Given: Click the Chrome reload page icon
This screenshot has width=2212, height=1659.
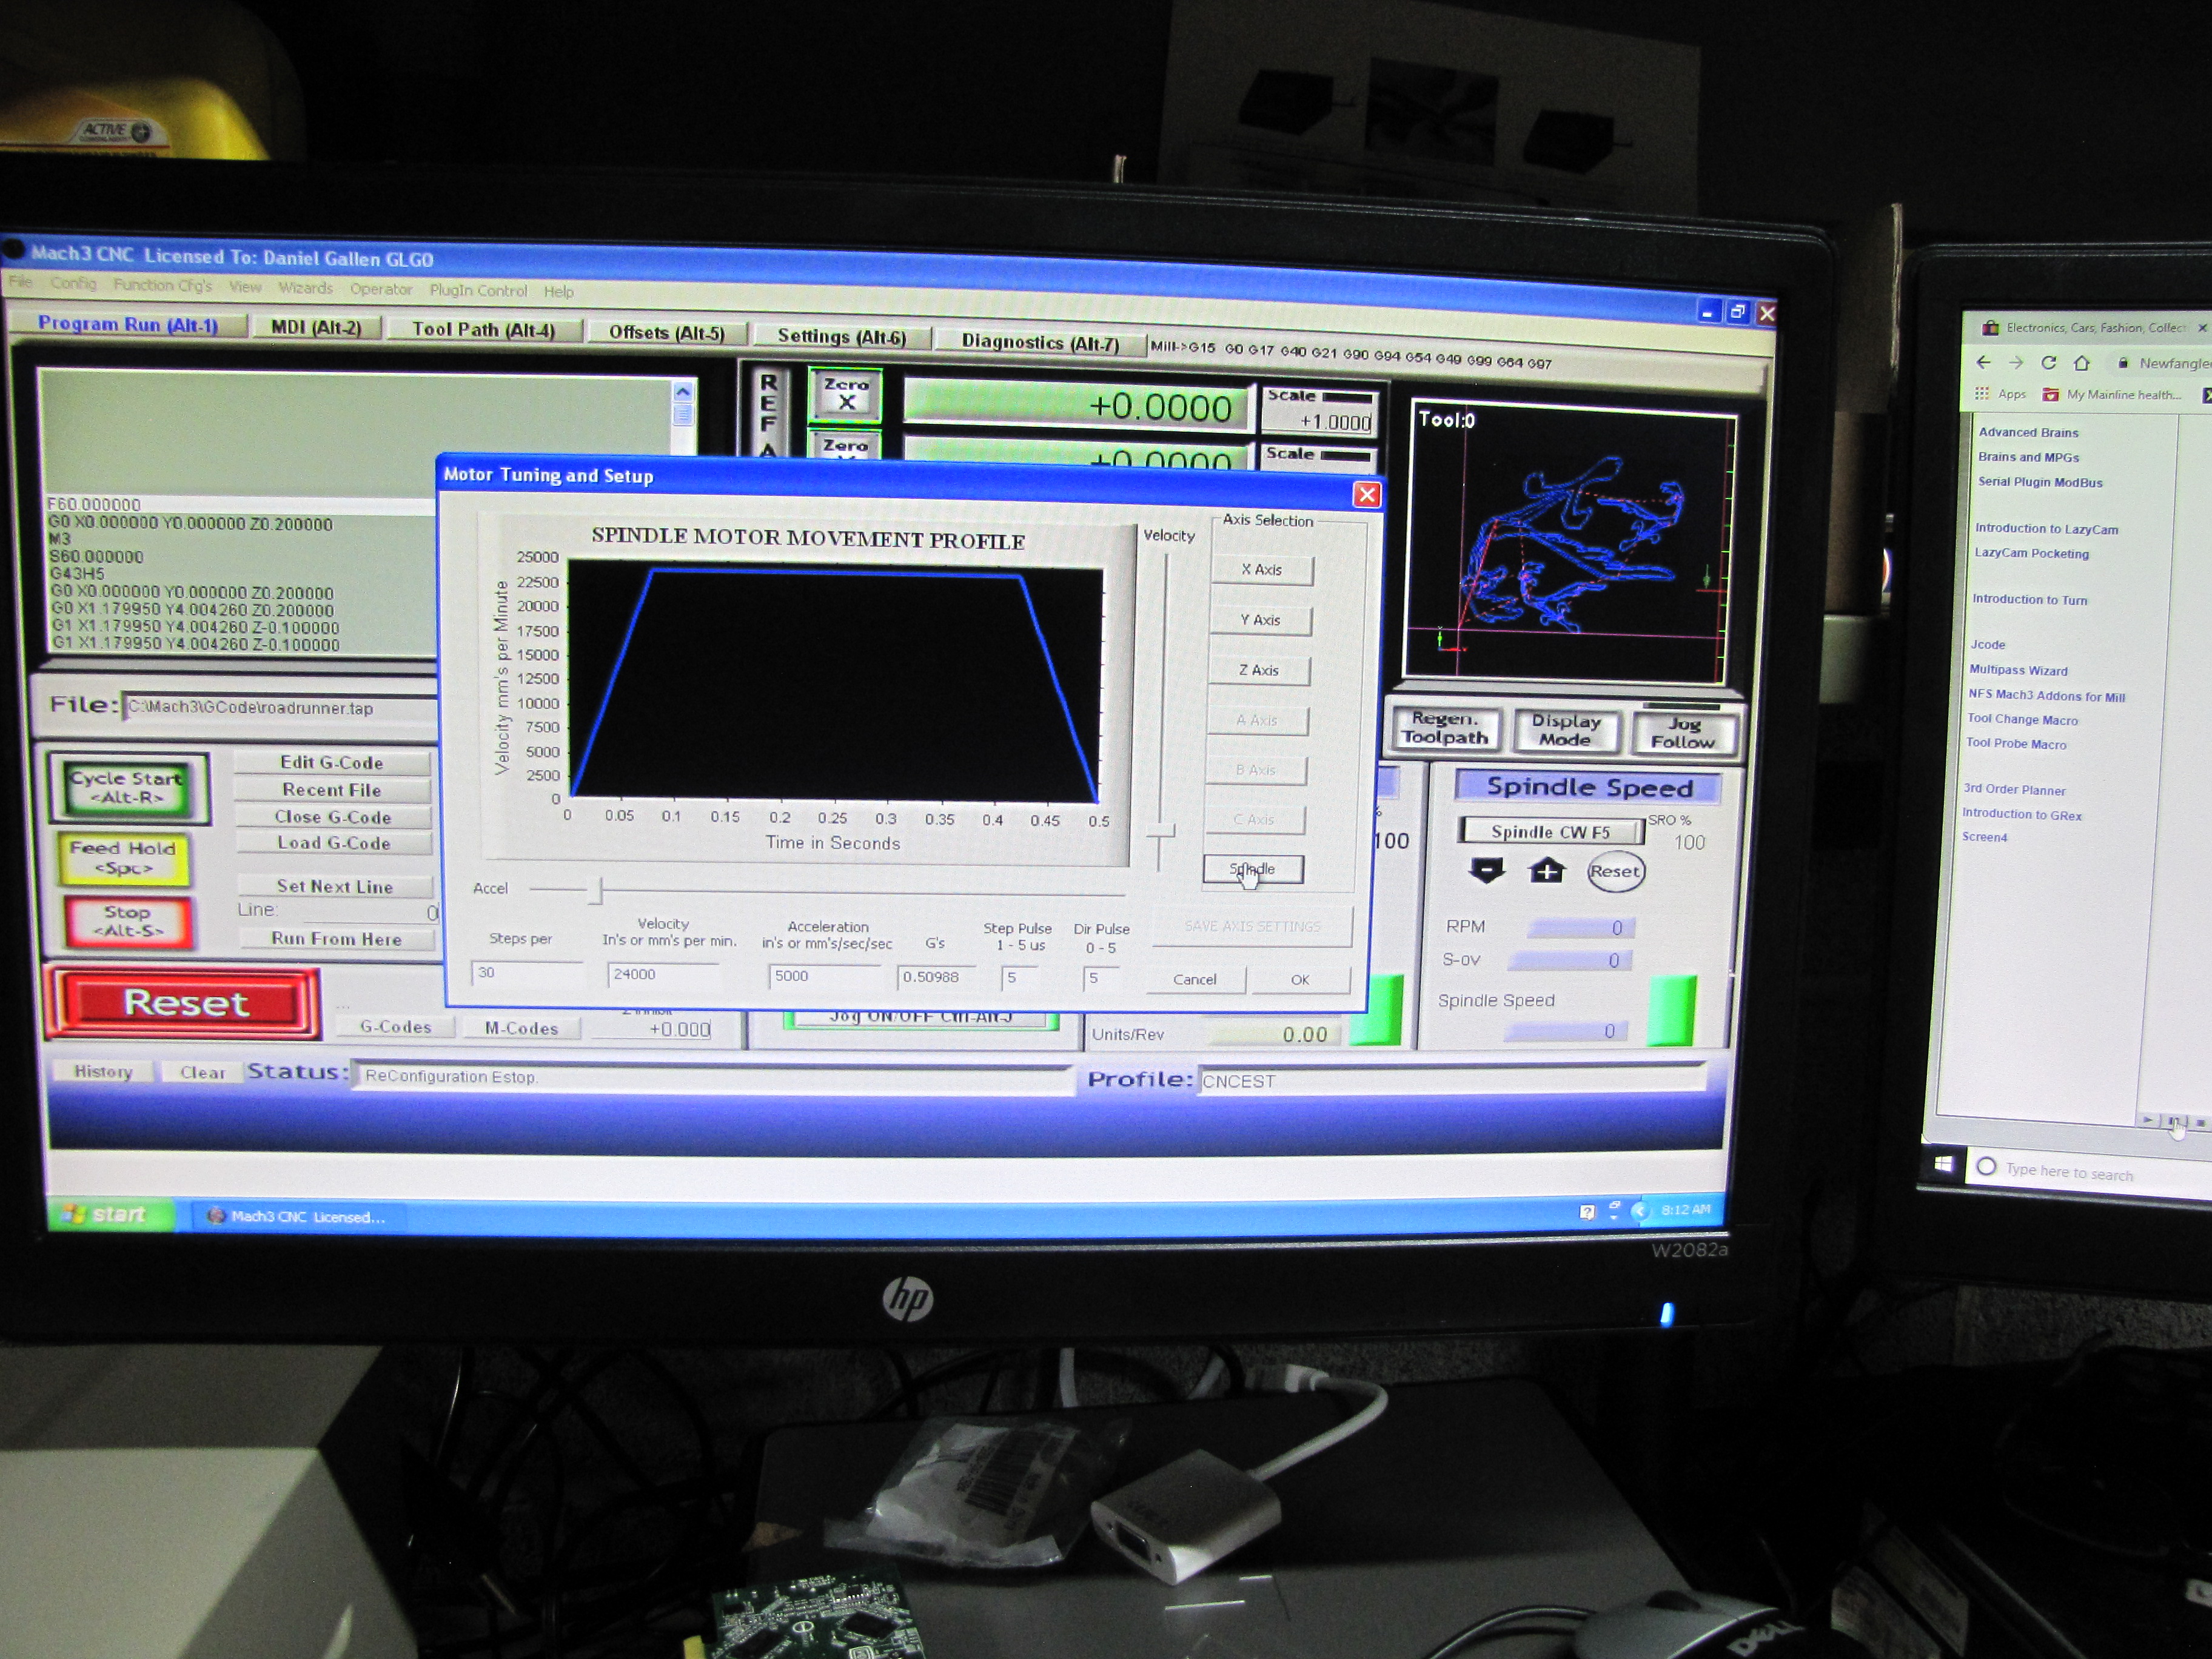Looking at the screenshot, I should tap(2049, 363).
